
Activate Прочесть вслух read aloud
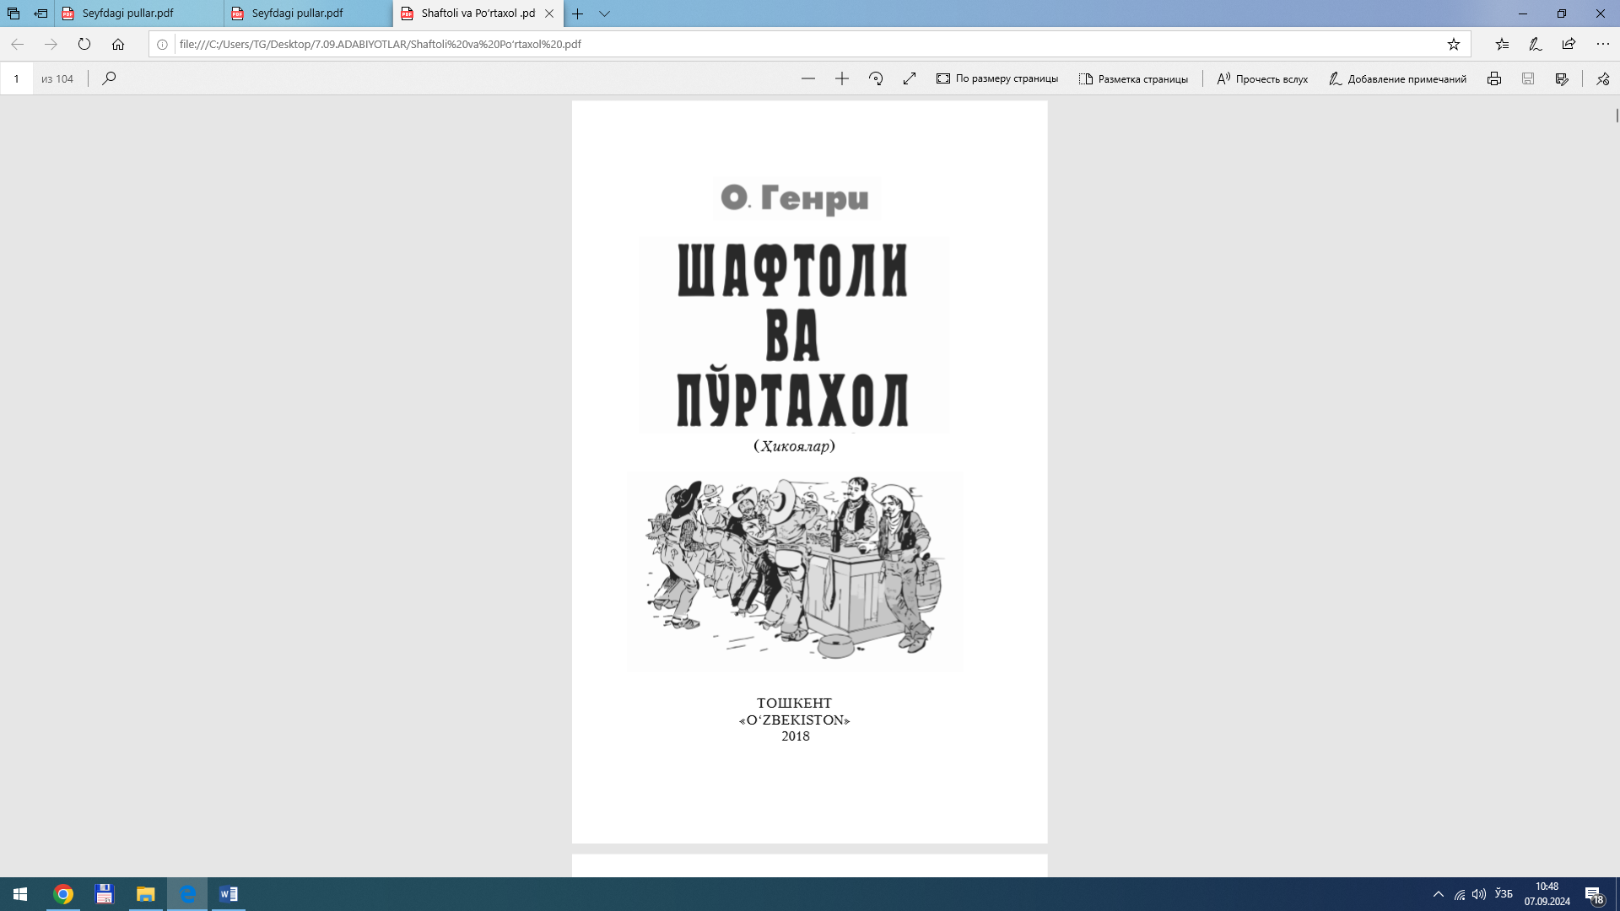(x=1261, y=78)
